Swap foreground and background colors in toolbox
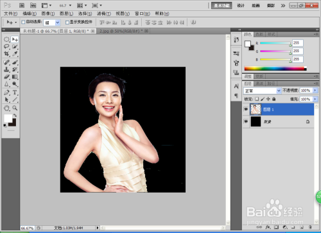Screen dimensions: 321x233 point(15,116)
